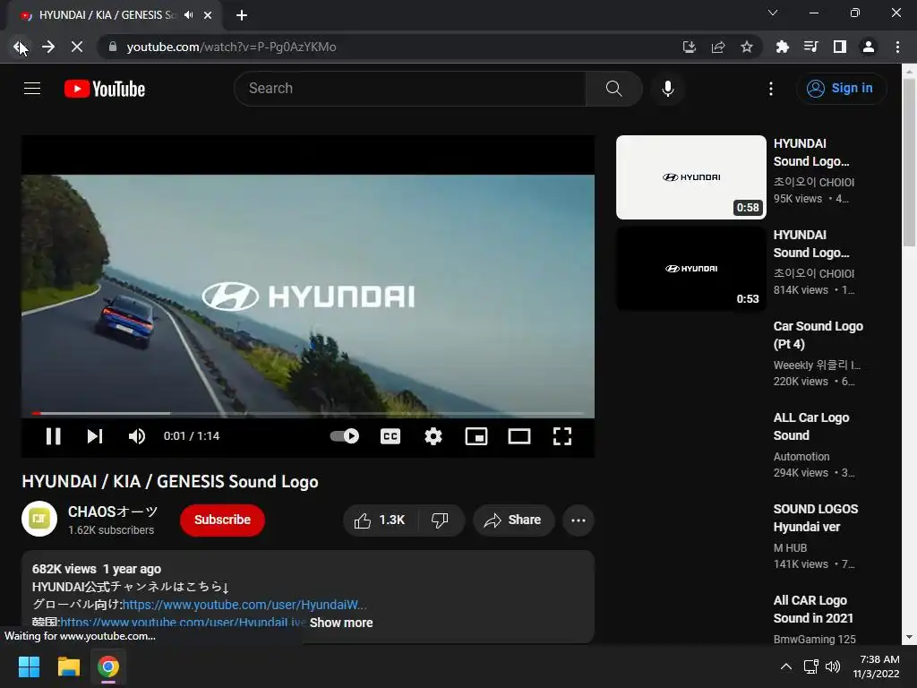The width and height of the screenshot is (917, 688).
Task: Subscribe to CHAOS channel
Action: point(222,520)
